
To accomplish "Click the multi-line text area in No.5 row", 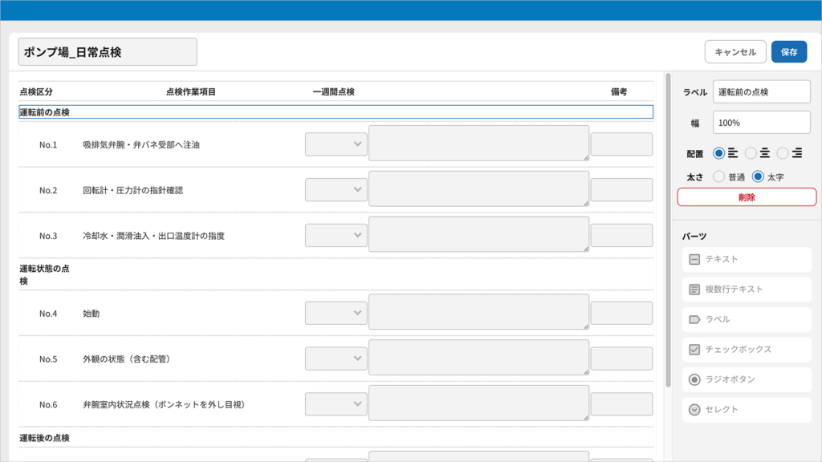I will point(478,357).
